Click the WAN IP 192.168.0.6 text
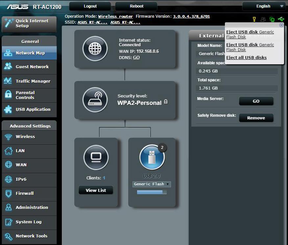 (139, 51)
